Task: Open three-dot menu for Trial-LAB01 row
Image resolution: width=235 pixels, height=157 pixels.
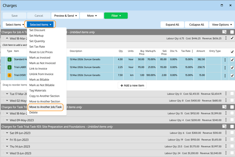Action: tap(225, 68)
